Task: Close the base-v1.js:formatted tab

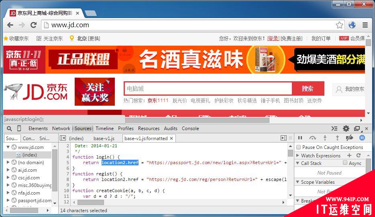Action: click(x=171, y=138)
